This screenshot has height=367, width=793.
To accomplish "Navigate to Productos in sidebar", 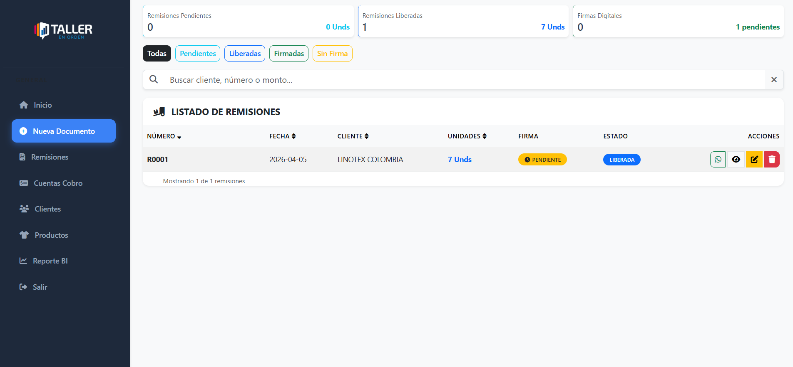I will tap(51, 235).
